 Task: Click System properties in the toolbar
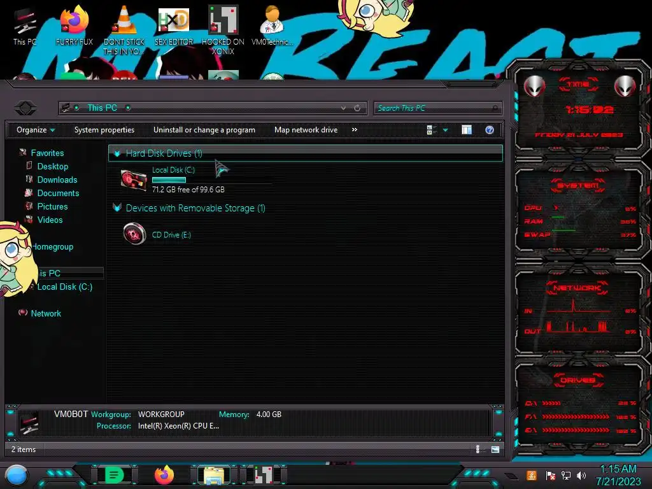click(x=104, y=130)
